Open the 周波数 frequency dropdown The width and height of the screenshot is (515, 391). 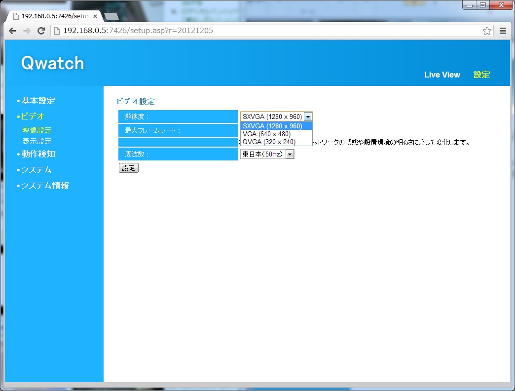coord(267,154)
